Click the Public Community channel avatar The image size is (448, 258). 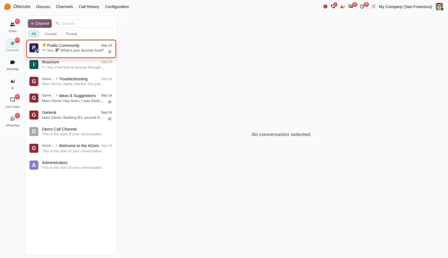(x=34, y=48)
